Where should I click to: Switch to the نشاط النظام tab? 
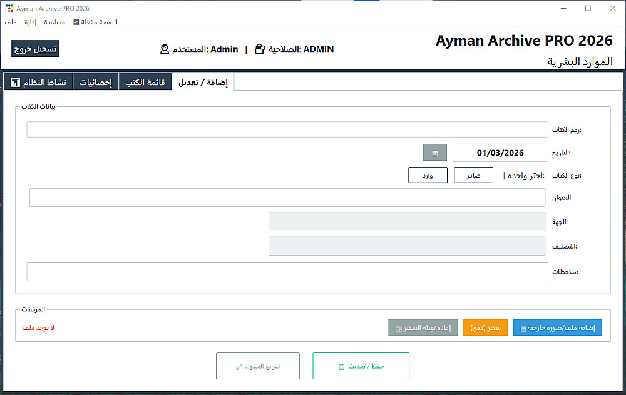coord(38,82)
